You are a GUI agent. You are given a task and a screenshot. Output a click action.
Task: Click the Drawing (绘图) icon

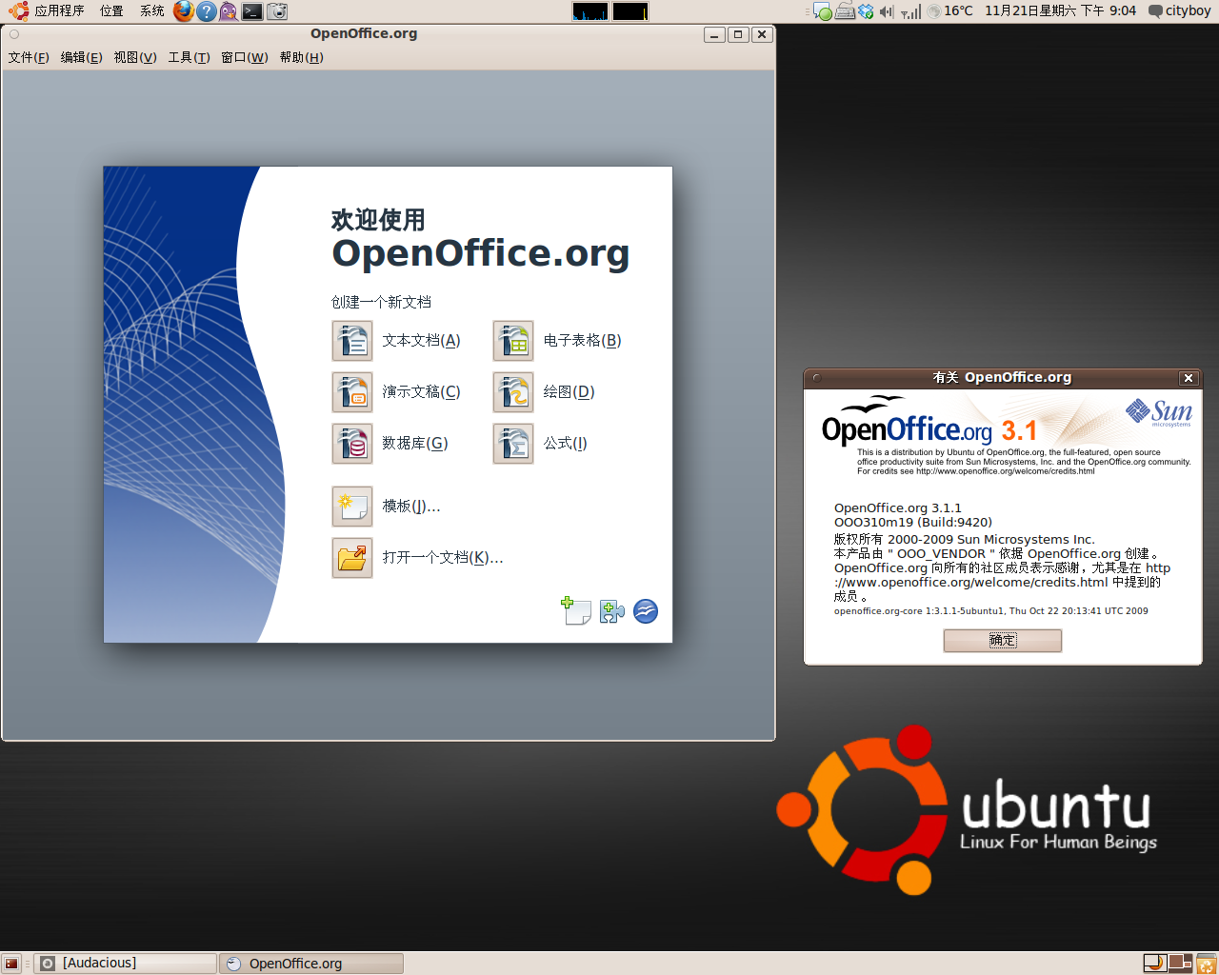513,392
